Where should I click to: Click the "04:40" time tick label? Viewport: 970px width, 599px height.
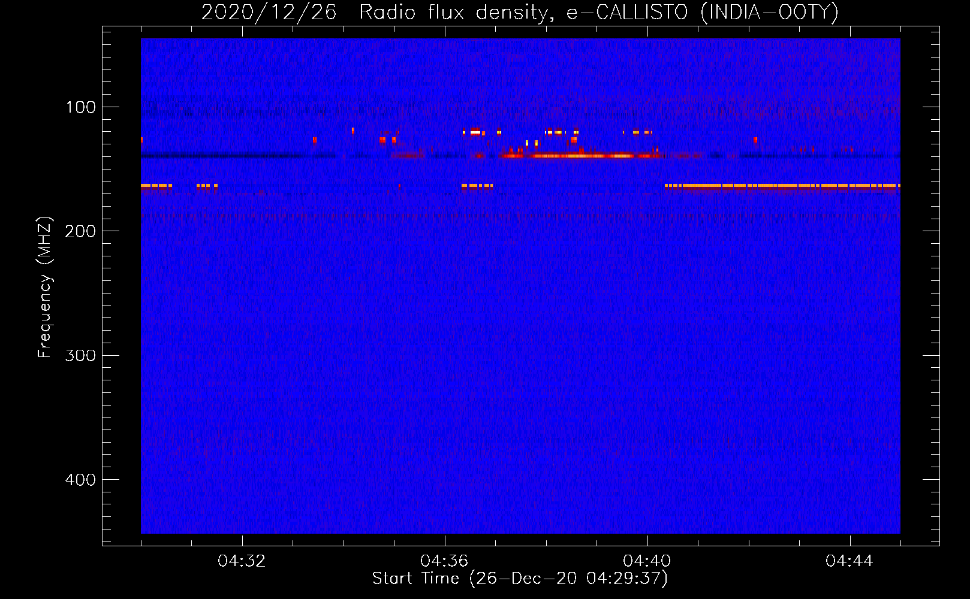(647, 561)
